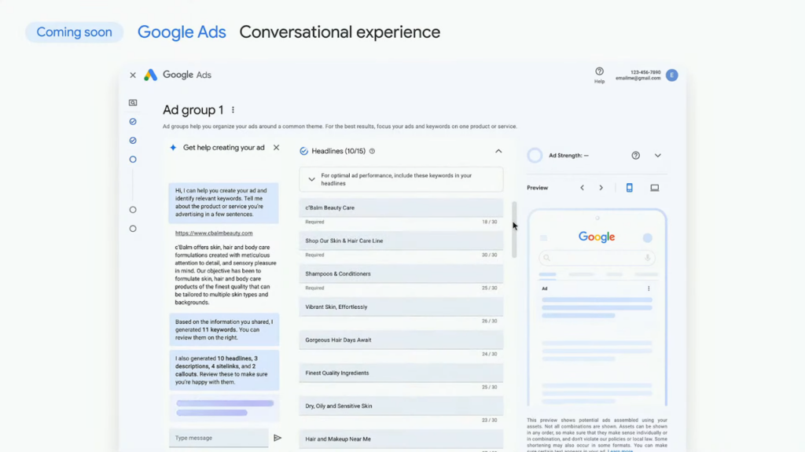This screenshot has width=805, height=452.
Task: Expand the optimal ad performance keywords tip
Action: pyautogui.click(x=311, y=179)
